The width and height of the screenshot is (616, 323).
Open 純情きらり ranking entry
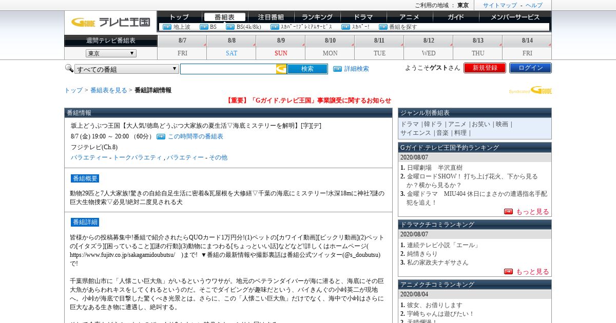pos(422,254)
